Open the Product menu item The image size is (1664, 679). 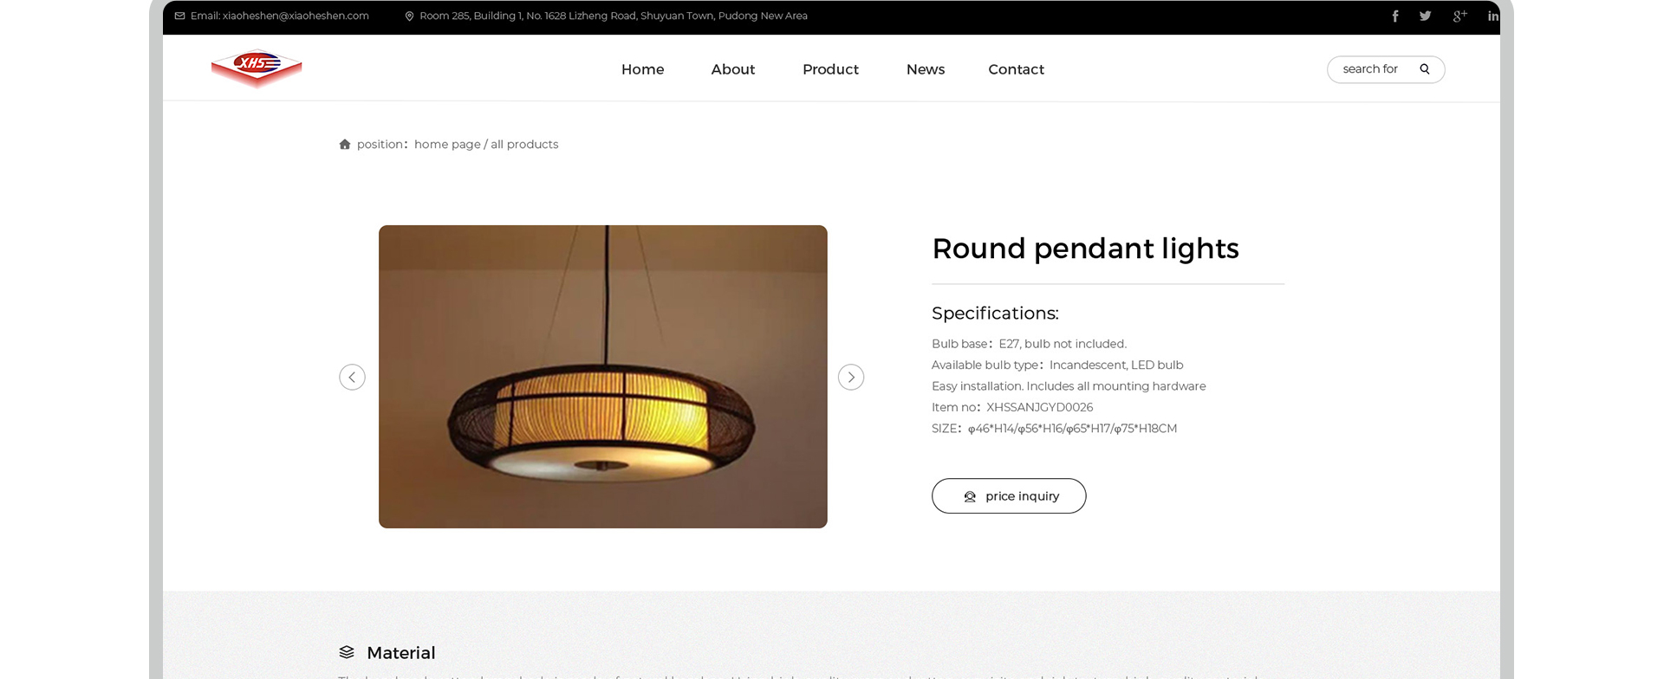point(830,69)
